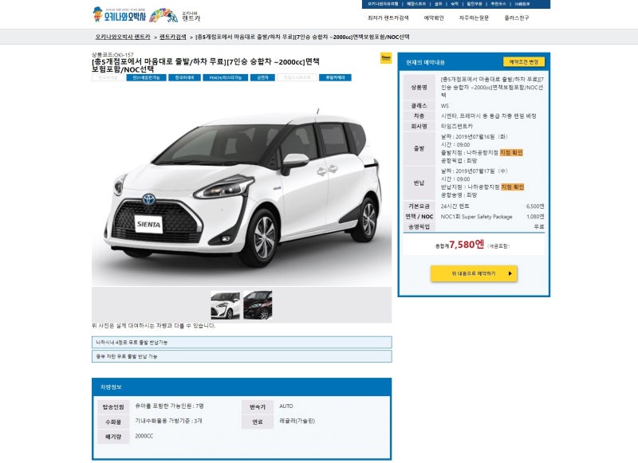The width and height of the screenshot is (638, 463).
Task: Click the Okinawa Obaksa site logo
Action: pos(119,14)
